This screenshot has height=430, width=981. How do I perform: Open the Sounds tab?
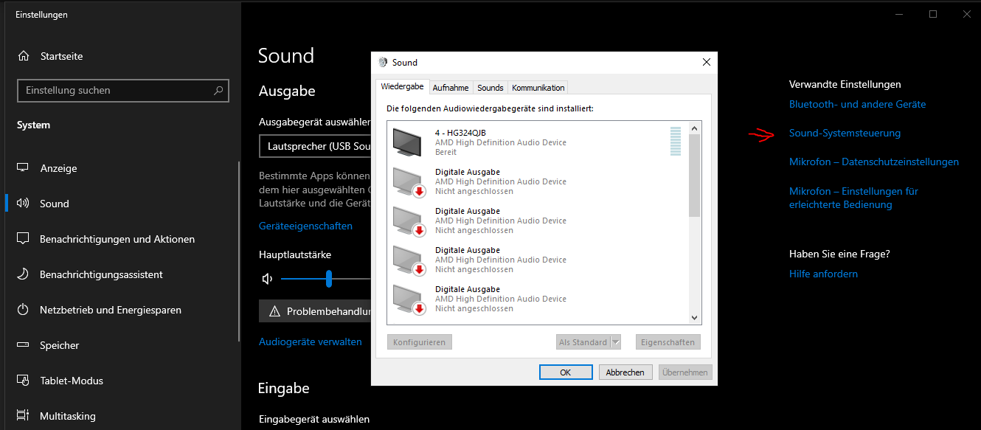click(x=490, y=88)
